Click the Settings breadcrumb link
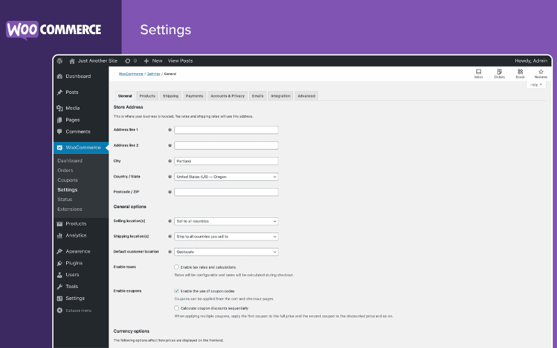Viewport: 557px width, 348px height. (x=153, y=74)
